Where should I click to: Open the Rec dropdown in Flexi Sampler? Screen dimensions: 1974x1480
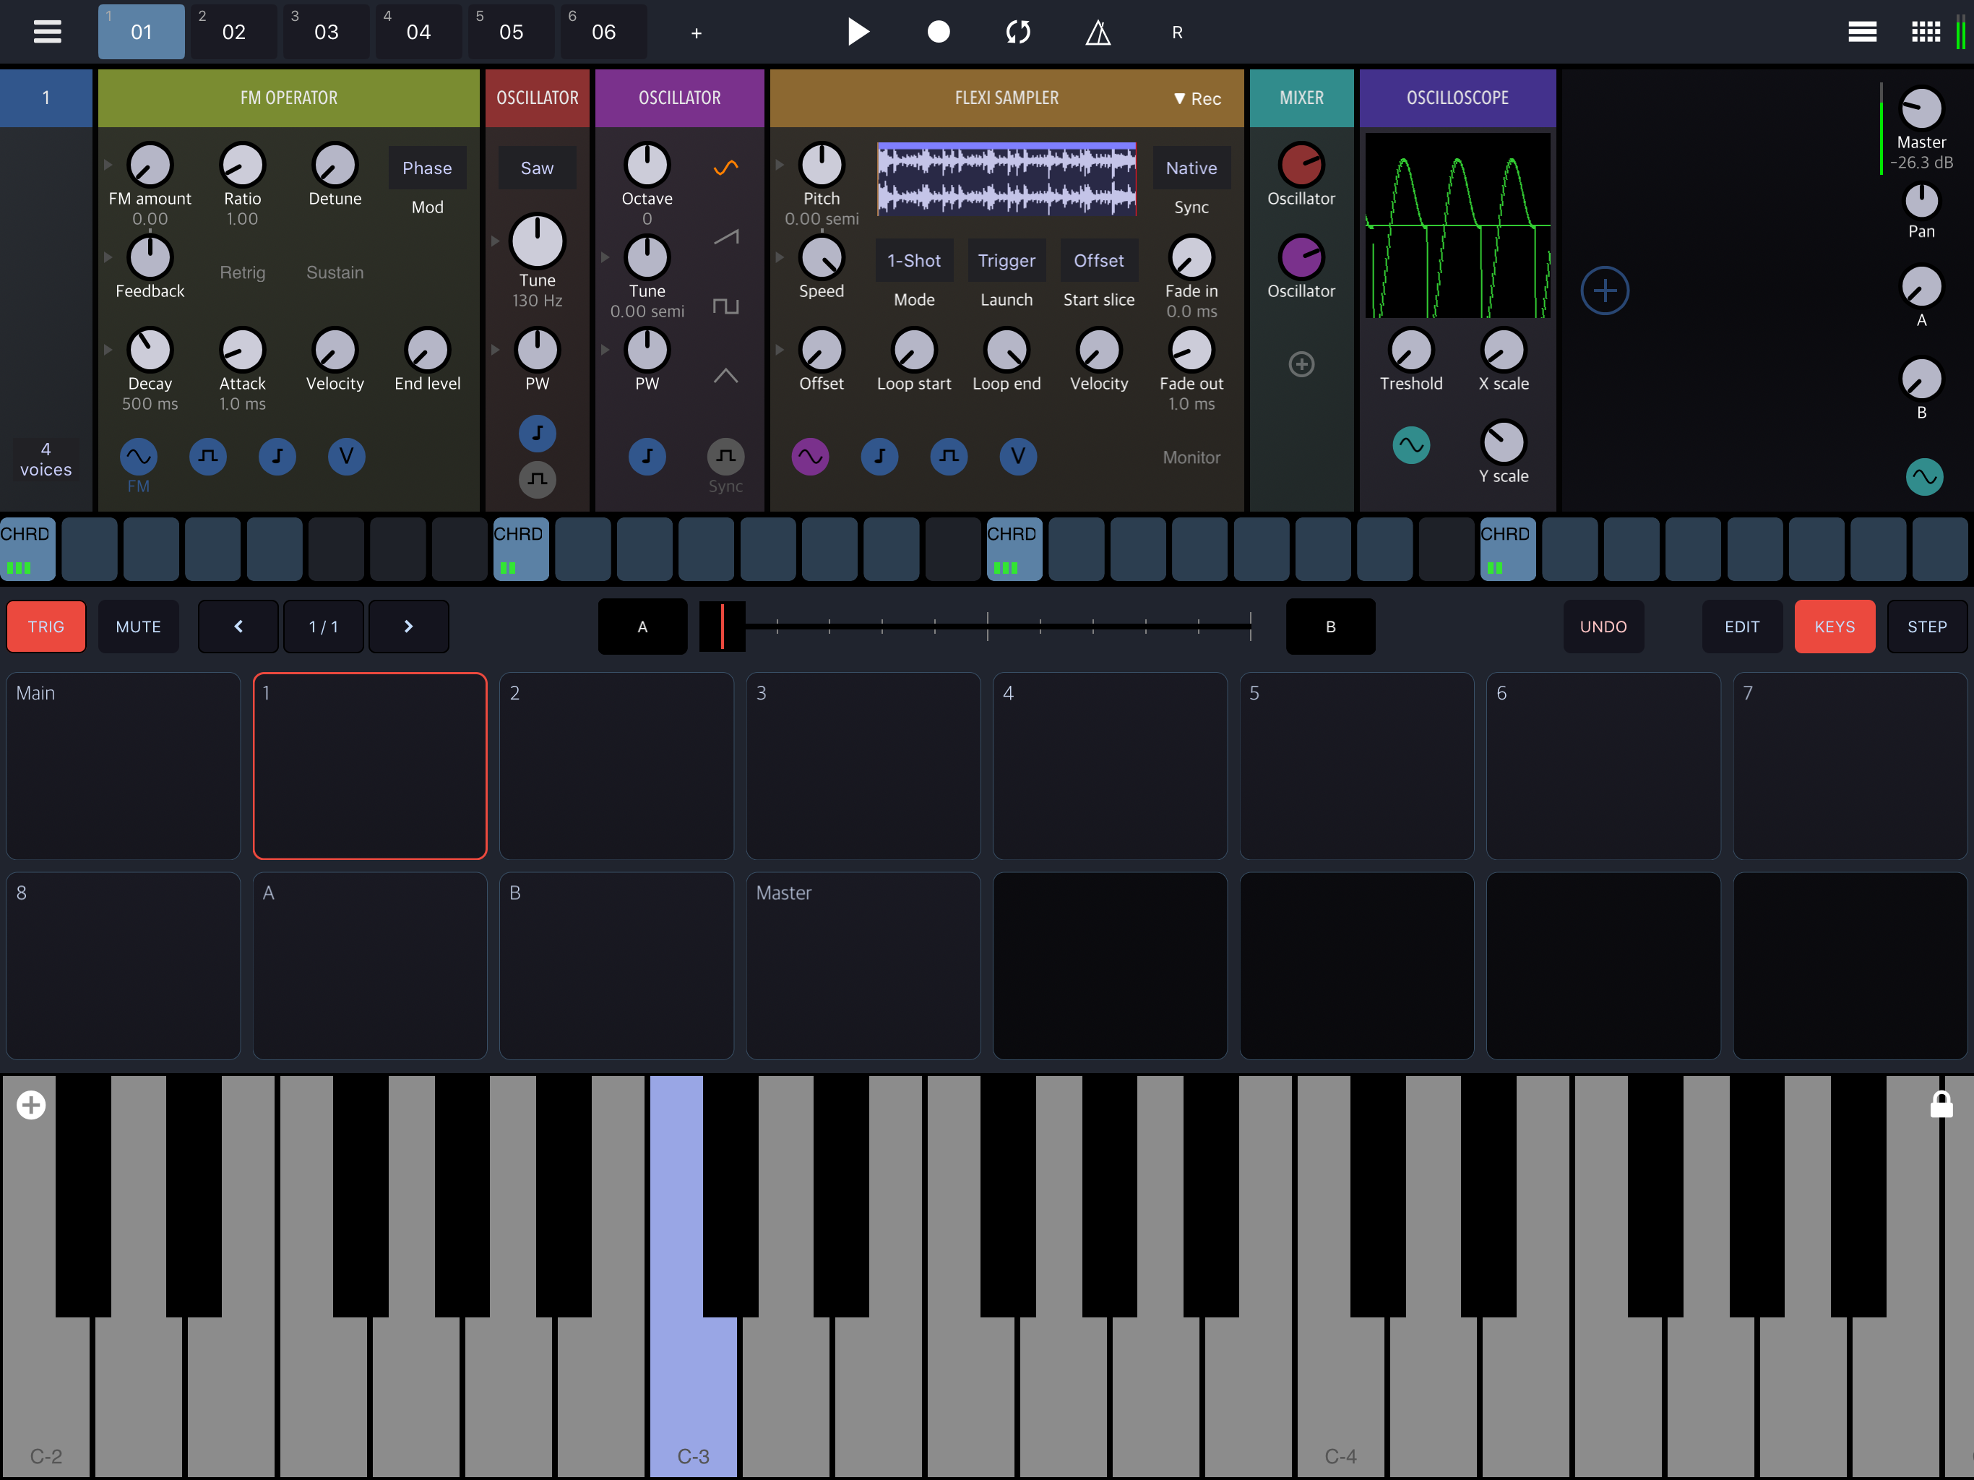pyautogui.click(x=1197, y=98)
